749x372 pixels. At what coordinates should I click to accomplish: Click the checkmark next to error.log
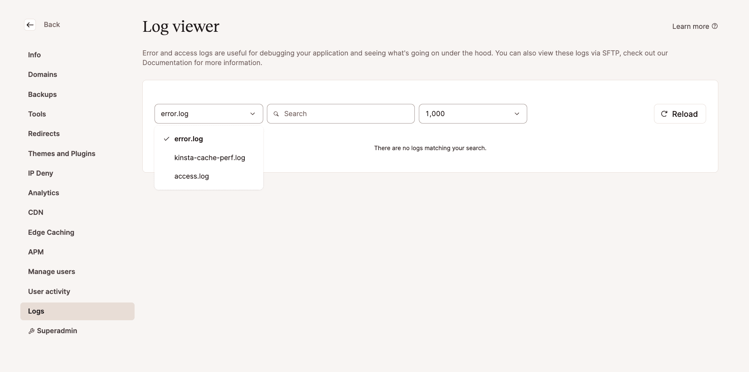click(167, 139)
